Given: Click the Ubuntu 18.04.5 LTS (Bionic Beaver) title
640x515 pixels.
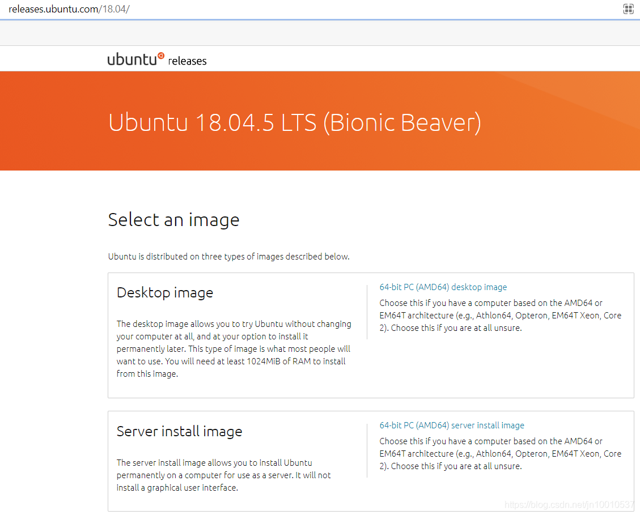Looking at the screenshot, I should coord(294,122).
